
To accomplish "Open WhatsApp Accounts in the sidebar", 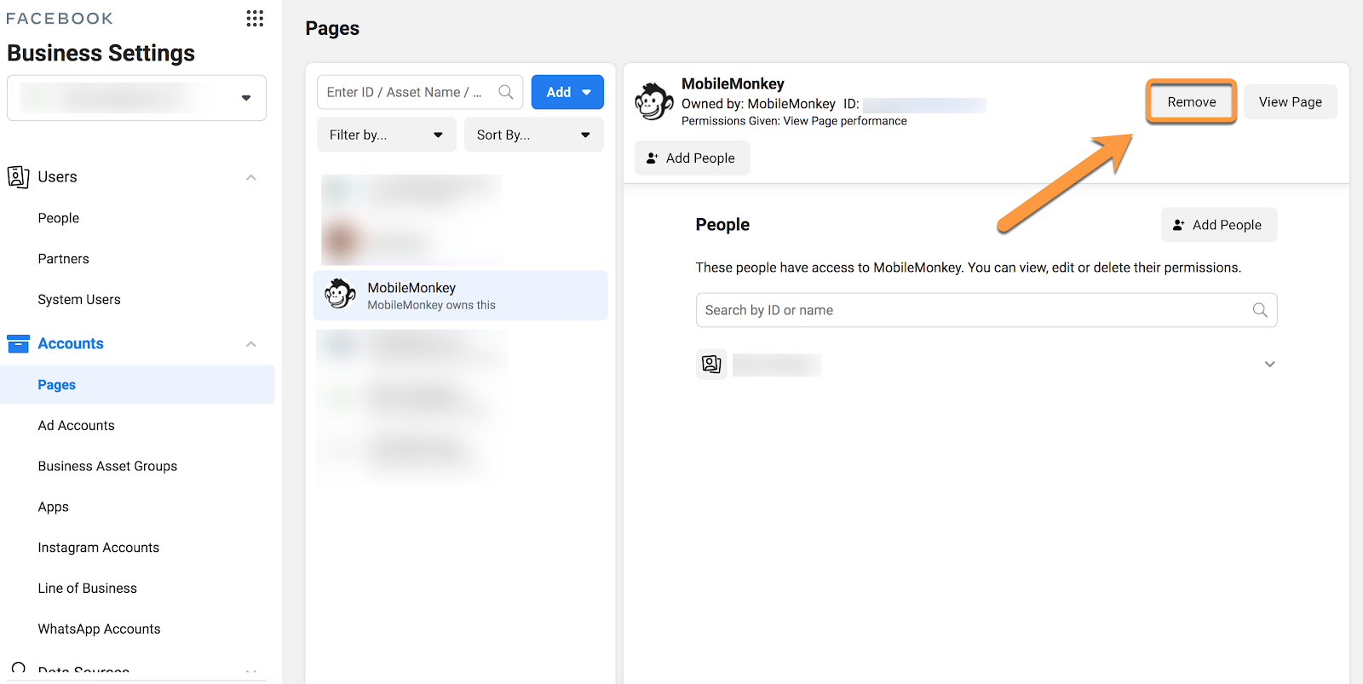I will coord(99,629).
